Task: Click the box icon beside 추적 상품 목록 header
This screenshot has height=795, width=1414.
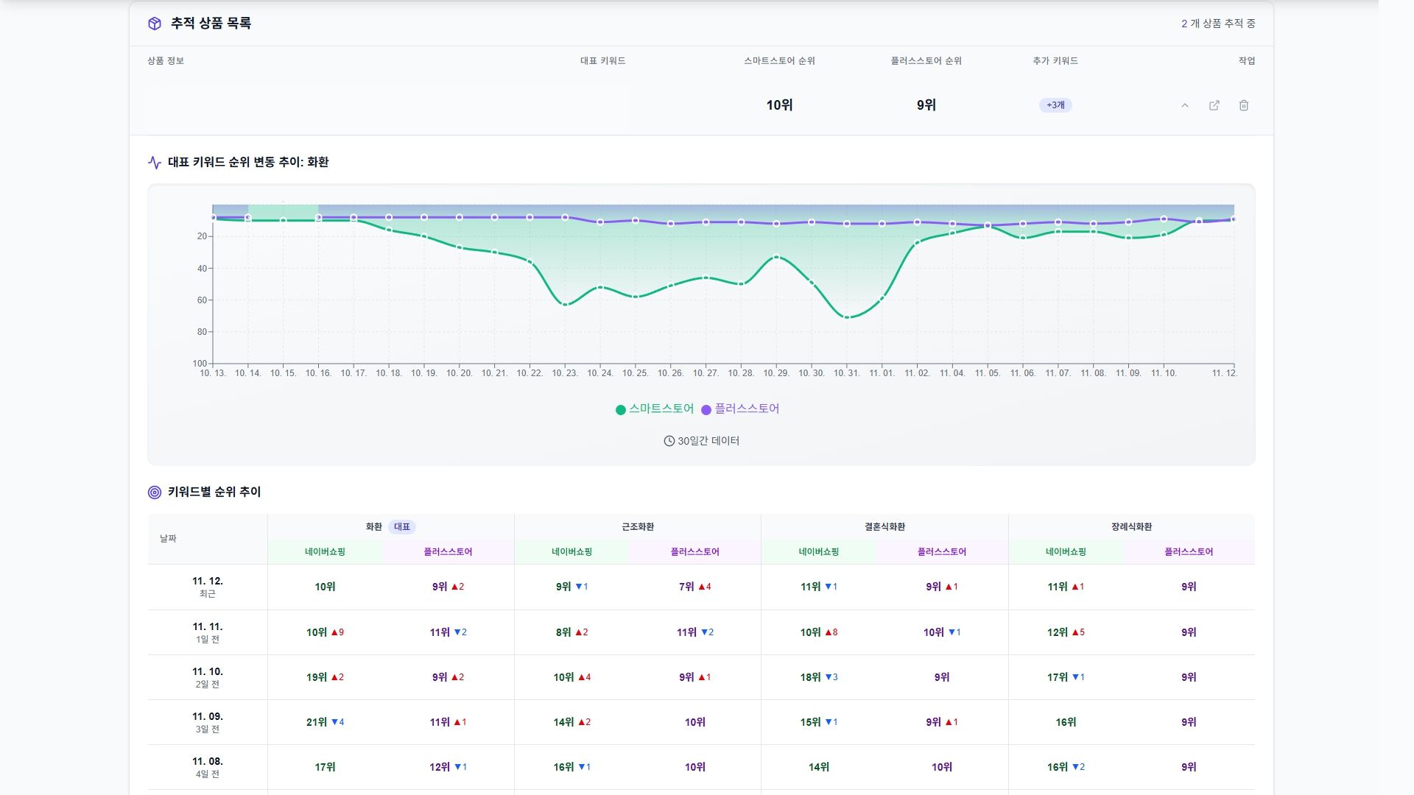Action: (153, 23)
